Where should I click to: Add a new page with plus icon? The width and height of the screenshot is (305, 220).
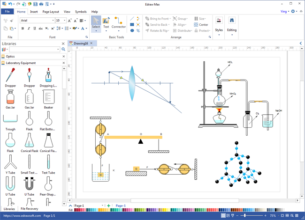108,205
